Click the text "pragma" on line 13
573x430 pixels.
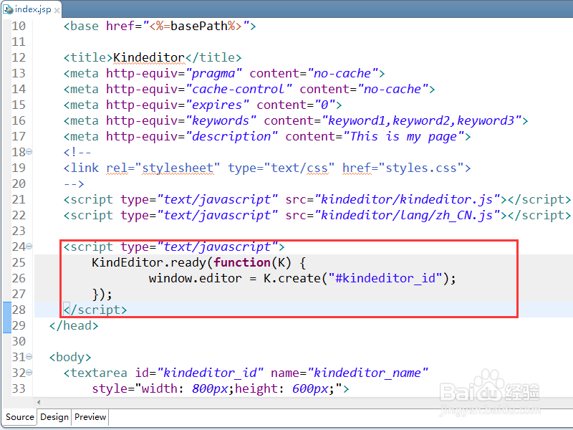(x=213, y=74)
